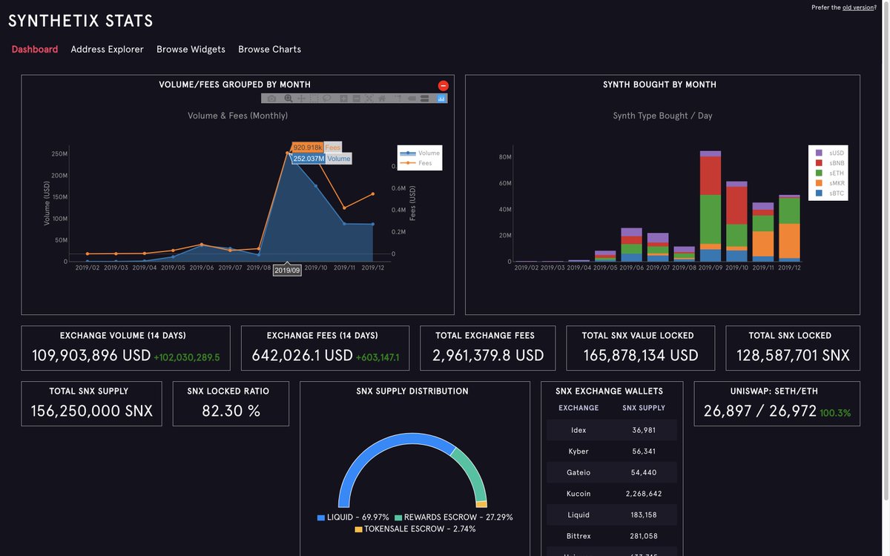This screenshot has width=890, height=556.
Task: Select show closest data on hover icon
Action: [412, 99]
